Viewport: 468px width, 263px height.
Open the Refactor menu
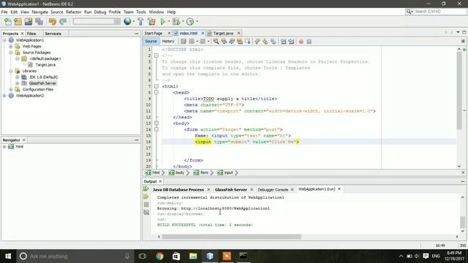click(x=73, y=12)
